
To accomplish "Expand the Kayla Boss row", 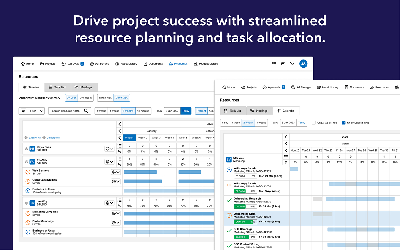I will click(x=27, y=149).
